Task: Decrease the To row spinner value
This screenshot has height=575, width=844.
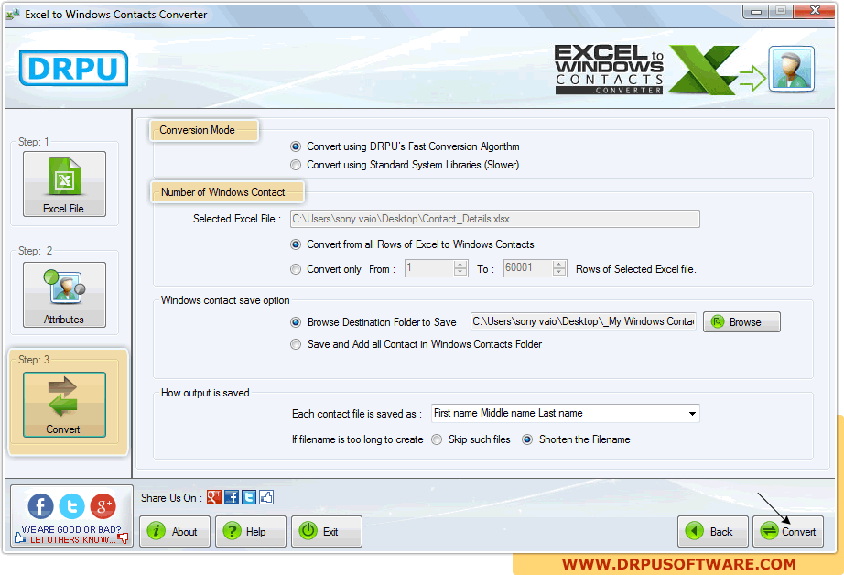Action: click(559, 272)
